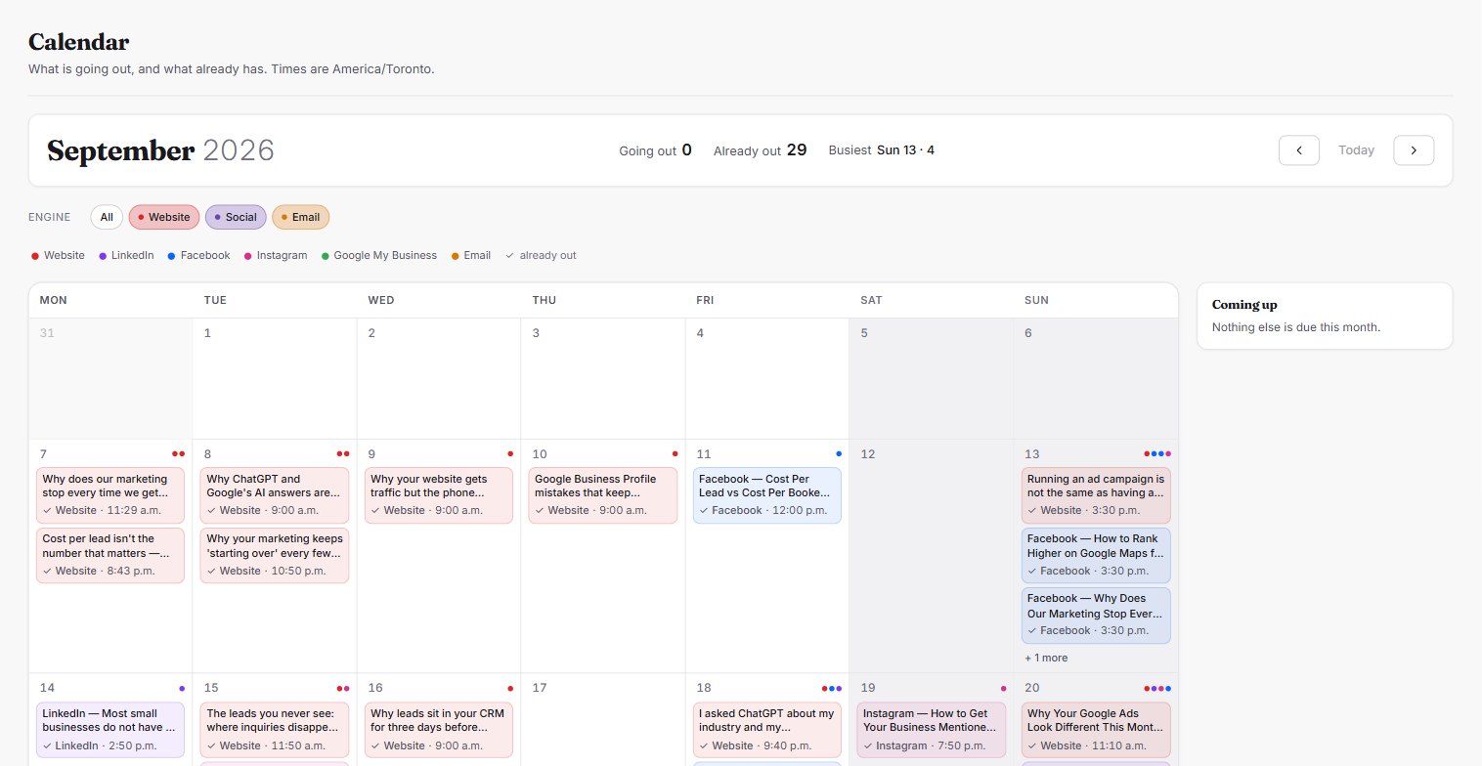The width and height of the screenshot is (1482, 766).
Task: Open 'Cost per lead isn't the number' post
Action: (x=110, y=555)
